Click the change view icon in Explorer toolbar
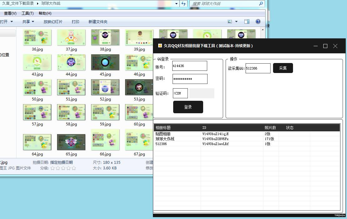Viewport: 347px width, 219px height. click(x=230, y=22)
